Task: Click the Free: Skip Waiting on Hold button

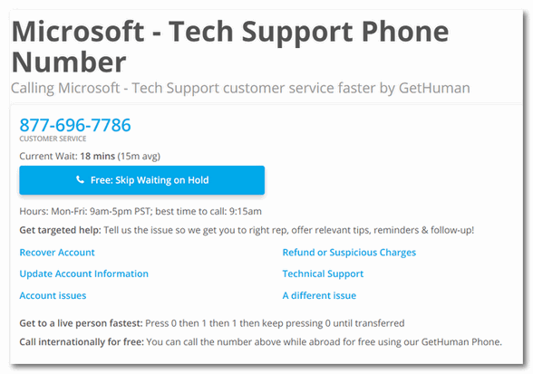Action: click(141, 180)
